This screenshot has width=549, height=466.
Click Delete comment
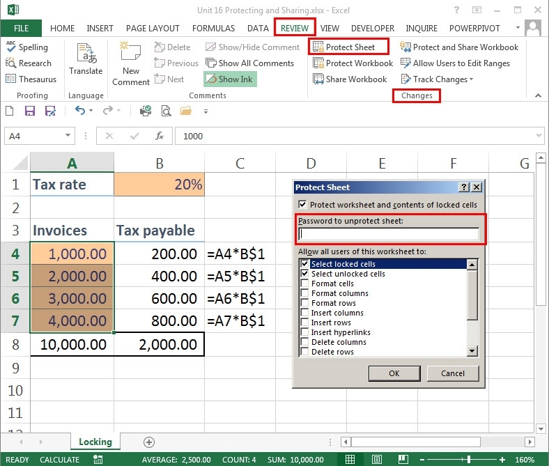click(x=172, y=47)
